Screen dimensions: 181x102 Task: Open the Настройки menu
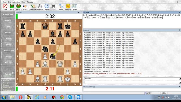[x=16, y=2]
